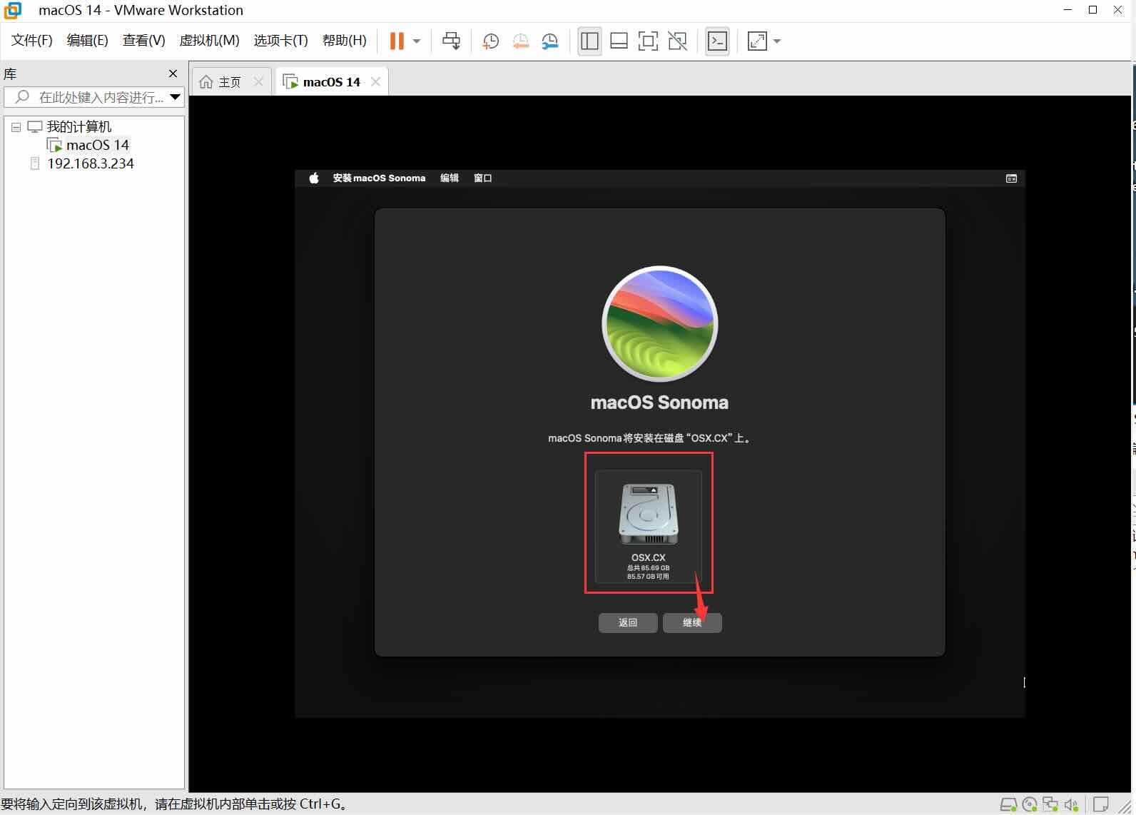Open the guest 编辑 menu
This screenshot has height=815, width=1136.
pos(450,178)
